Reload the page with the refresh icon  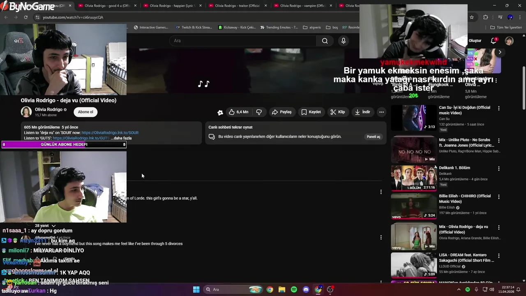[25, 17]
